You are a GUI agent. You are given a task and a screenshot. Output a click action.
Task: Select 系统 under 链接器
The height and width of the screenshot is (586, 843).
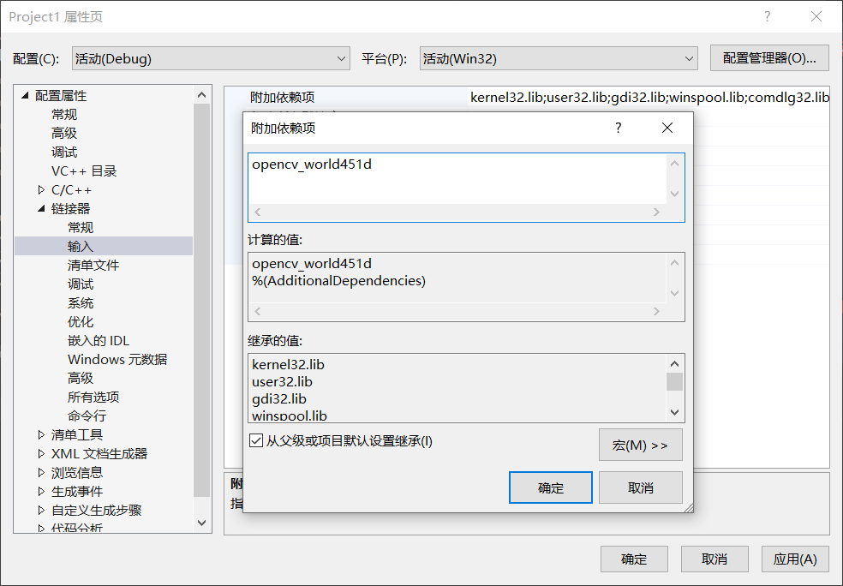(x=81, y=302)
